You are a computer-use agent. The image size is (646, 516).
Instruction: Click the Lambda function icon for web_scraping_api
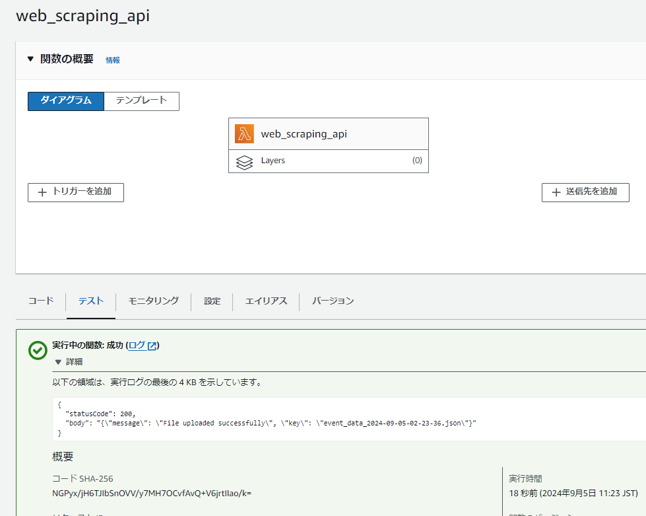(244, 133)
